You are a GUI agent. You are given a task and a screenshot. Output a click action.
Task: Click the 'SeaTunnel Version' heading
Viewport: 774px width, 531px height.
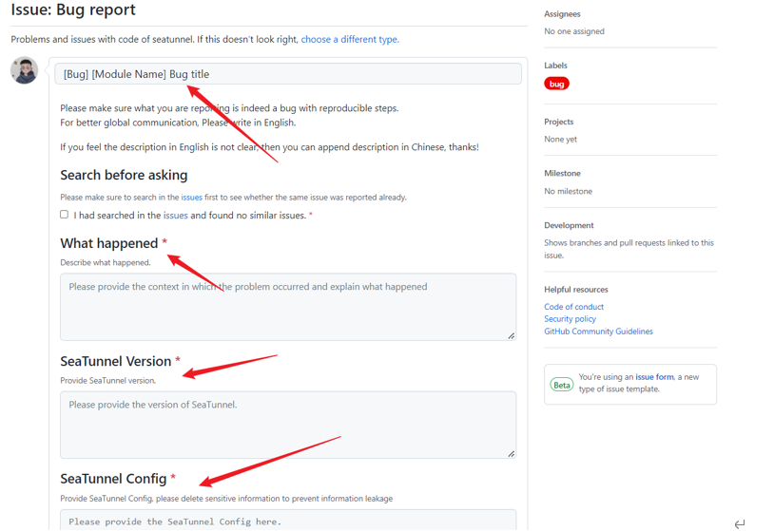click(115, 361)
